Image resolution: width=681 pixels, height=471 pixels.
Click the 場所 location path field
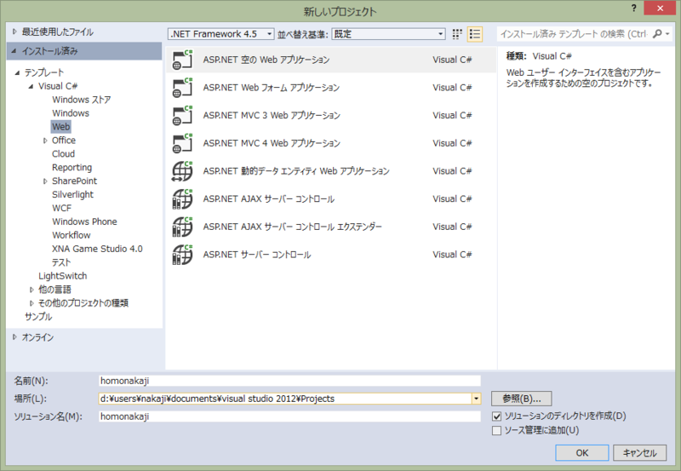285,399
